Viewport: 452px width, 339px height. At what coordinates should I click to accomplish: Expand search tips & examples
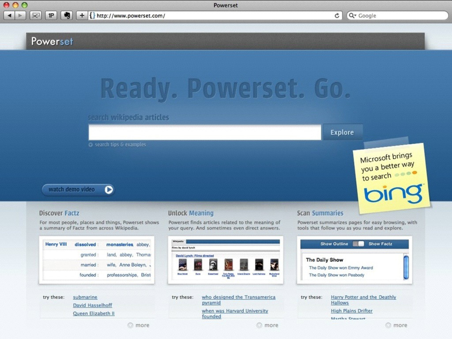pyautogui.click(x=117, y=144)
